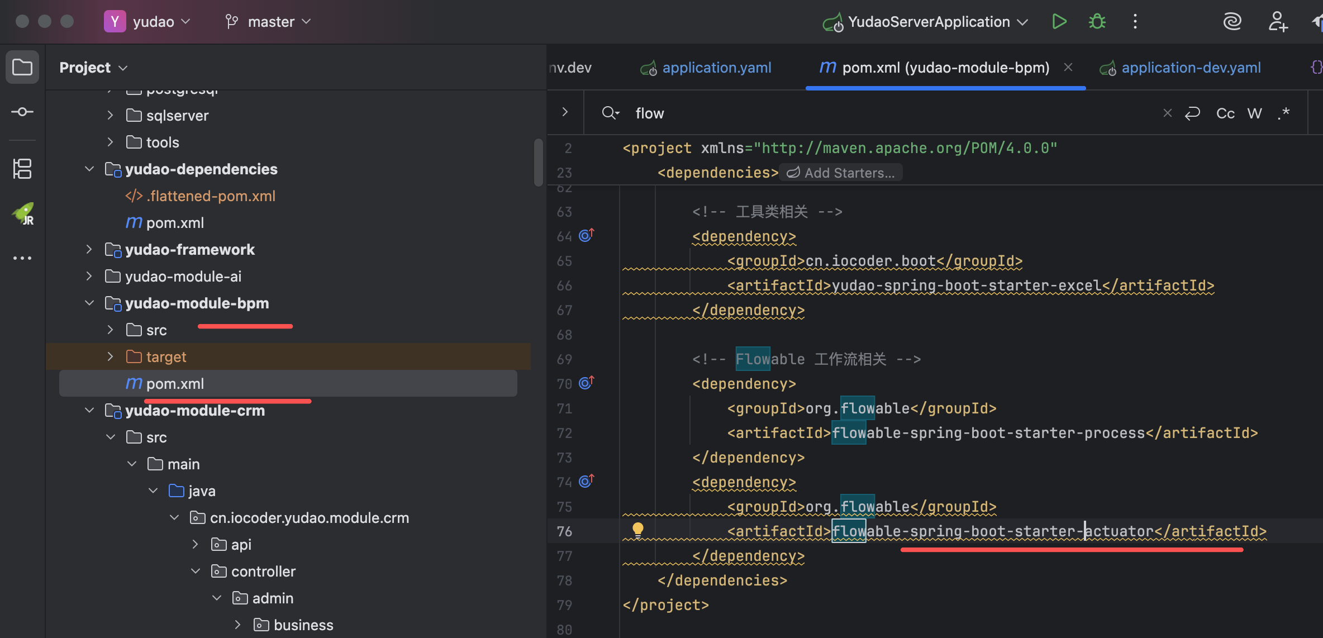The image size is (1323, 638).
Task: Collapse the yudao-module-bpm folder
Action: pos(89,303)
